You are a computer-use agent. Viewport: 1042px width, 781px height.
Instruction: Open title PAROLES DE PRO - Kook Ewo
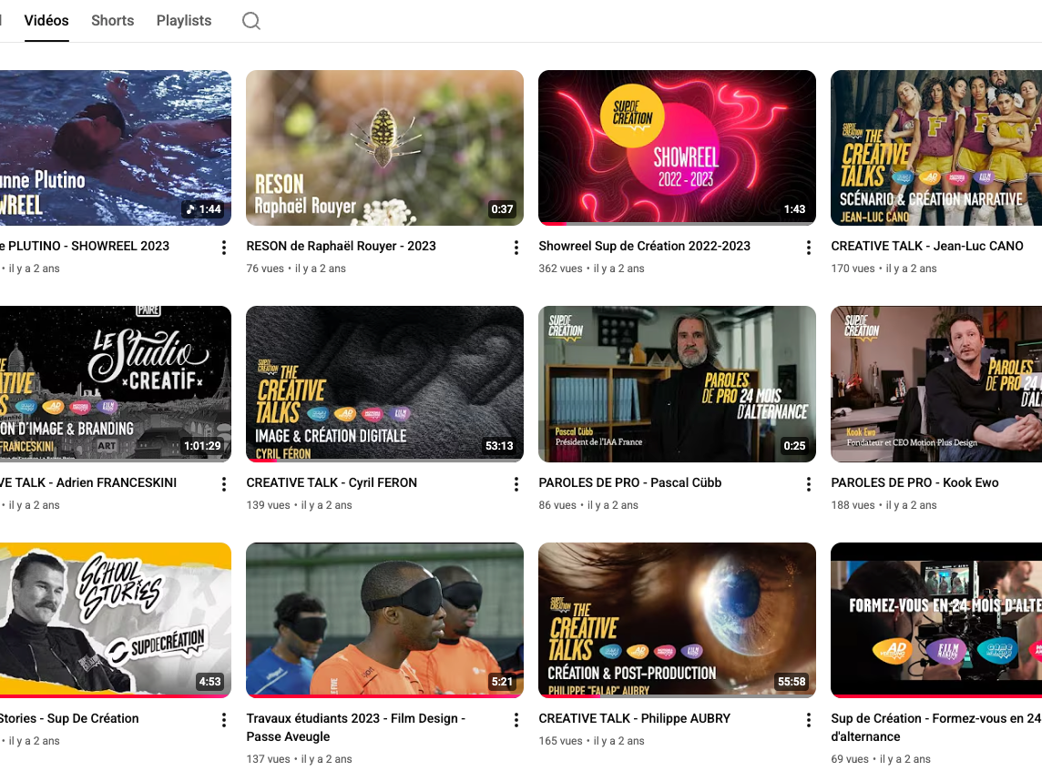pyautogui.click(x=915, y=482)
